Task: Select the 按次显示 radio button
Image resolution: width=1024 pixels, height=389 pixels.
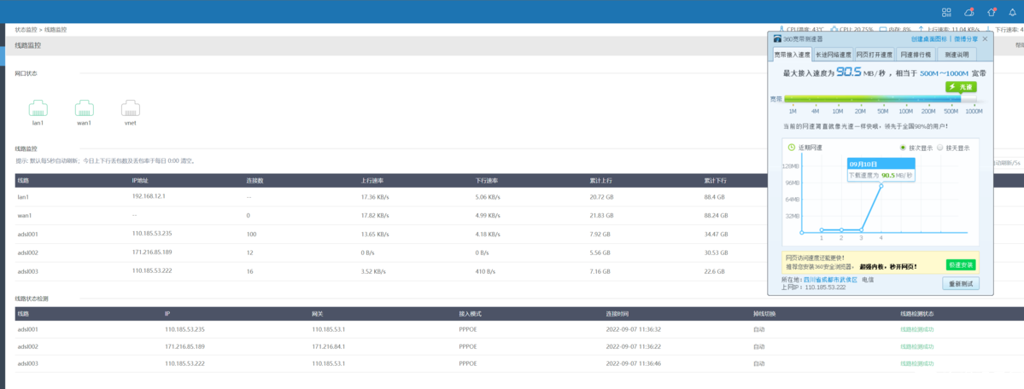Action: (904, 148)
